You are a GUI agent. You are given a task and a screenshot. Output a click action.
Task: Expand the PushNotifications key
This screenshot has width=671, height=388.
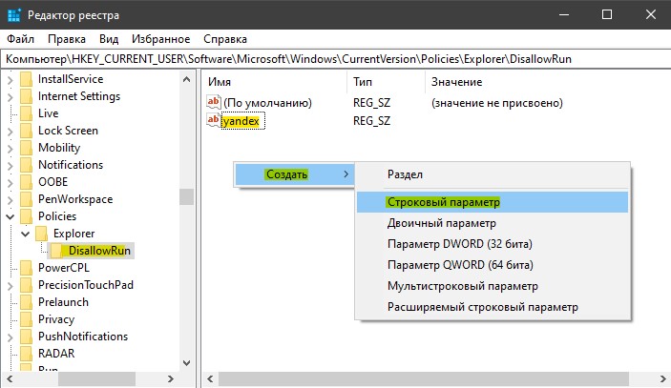click(10, 337)
